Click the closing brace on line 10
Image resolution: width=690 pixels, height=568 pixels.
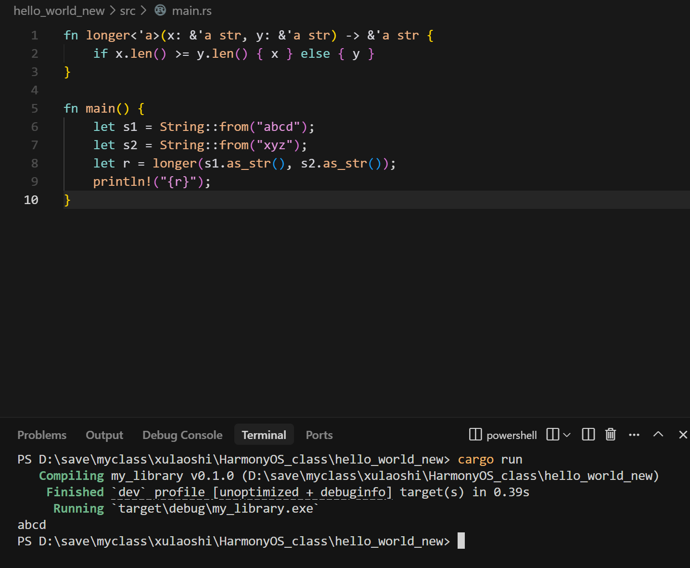tap(67, 200)
